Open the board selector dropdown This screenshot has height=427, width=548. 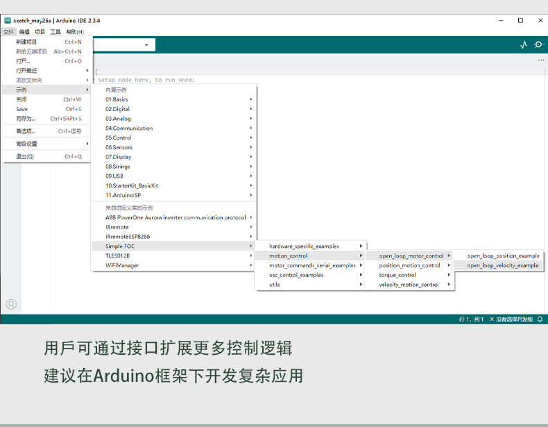(124, 44)
